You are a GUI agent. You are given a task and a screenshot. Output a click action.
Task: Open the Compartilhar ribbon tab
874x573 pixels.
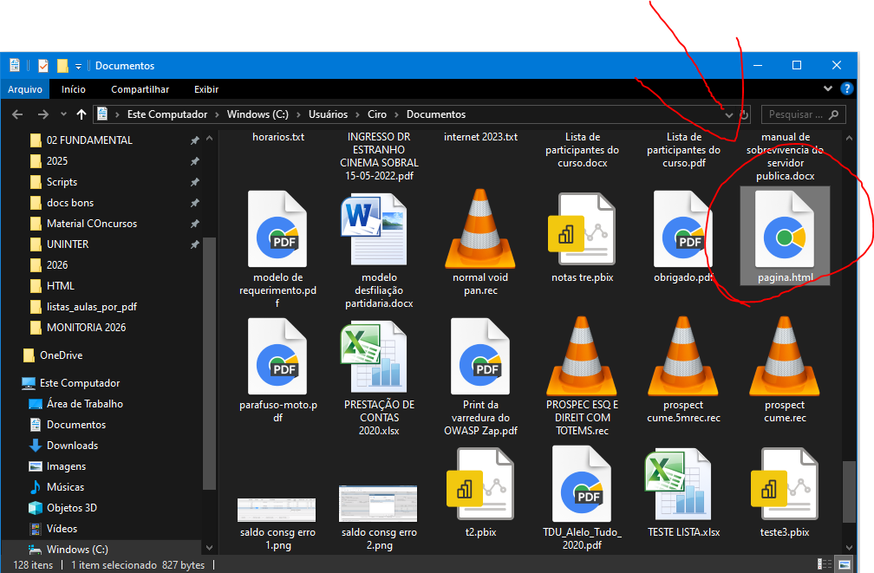pyautogui.click(x=140, y=89)
